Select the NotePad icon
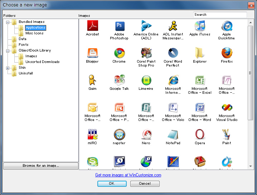Image resolution: width=257 pixels, height=195 pixels. pos(173,135)
